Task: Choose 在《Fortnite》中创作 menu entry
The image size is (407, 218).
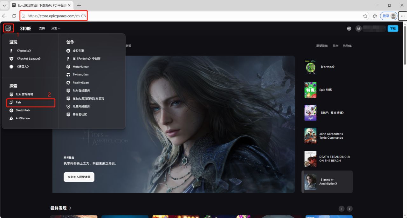Action: [x=83, y=59]
